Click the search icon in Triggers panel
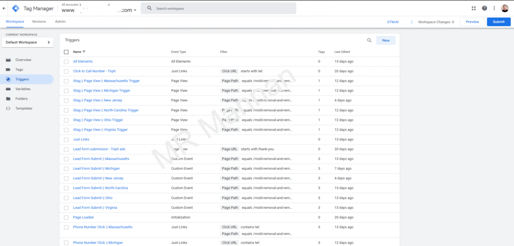The image size is (514, 246). 369,41
